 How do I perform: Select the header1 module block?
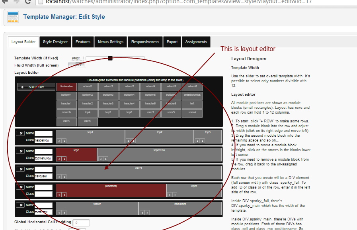pos(67,104)
